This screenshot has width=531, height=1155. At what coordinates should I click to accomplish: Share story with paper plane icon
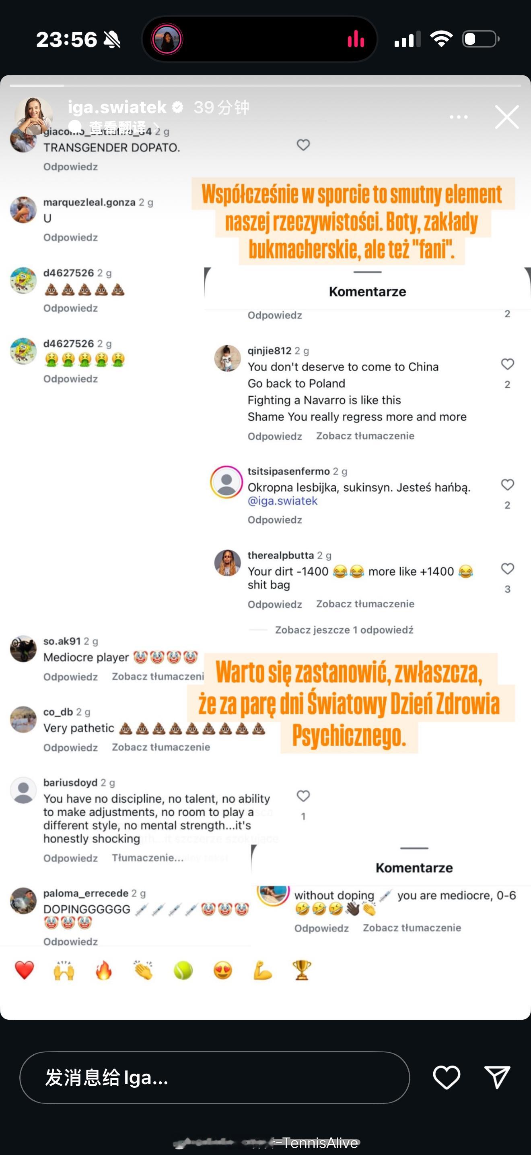point(498,1077)
